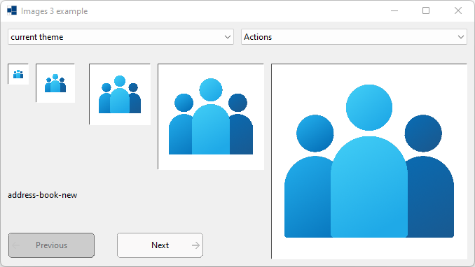Go to the Next image
This screenshot has height=267, width=475.
(160, 245)
